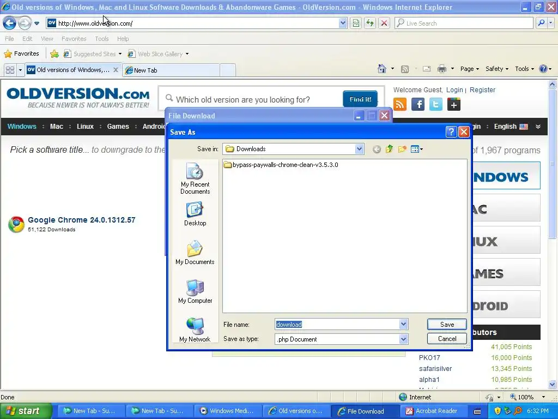Click the Find it! search button
This screenshot has width=558, height=419.
[x=360, y=99]
